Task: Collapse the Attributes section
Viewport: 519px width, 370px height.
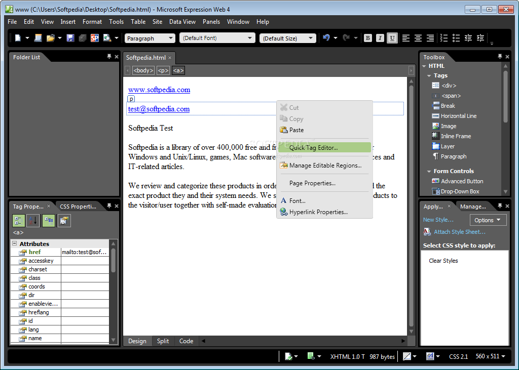Action: point(15,243)
